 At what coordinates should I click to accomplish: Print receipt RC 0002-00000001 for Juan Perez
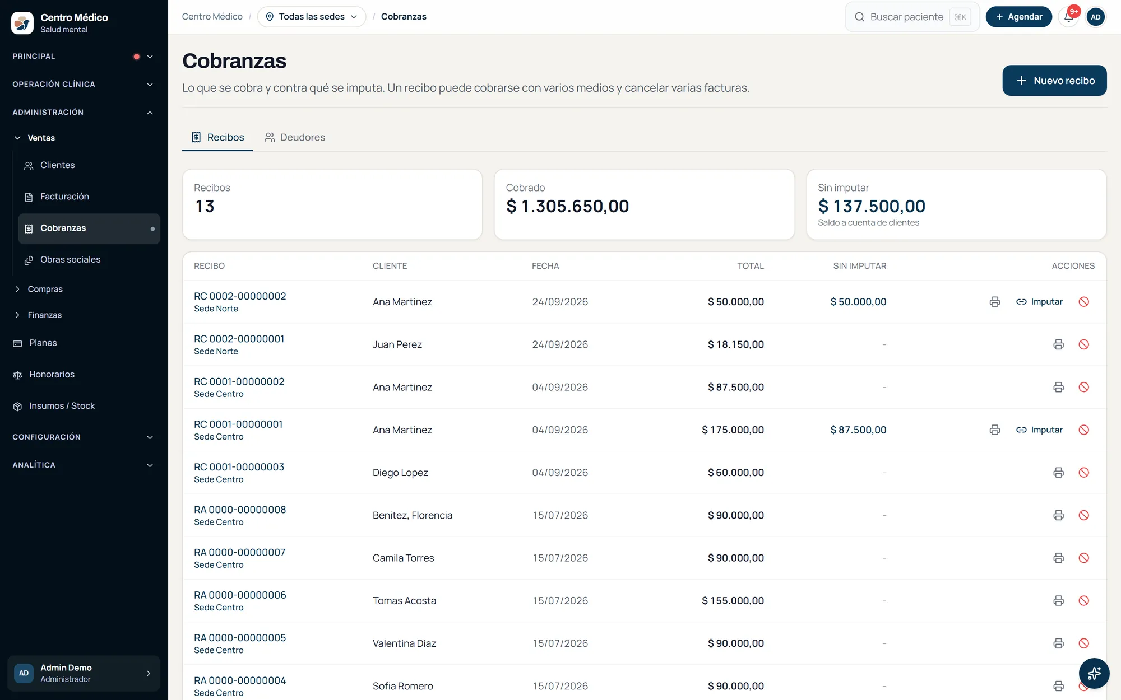1058,344
